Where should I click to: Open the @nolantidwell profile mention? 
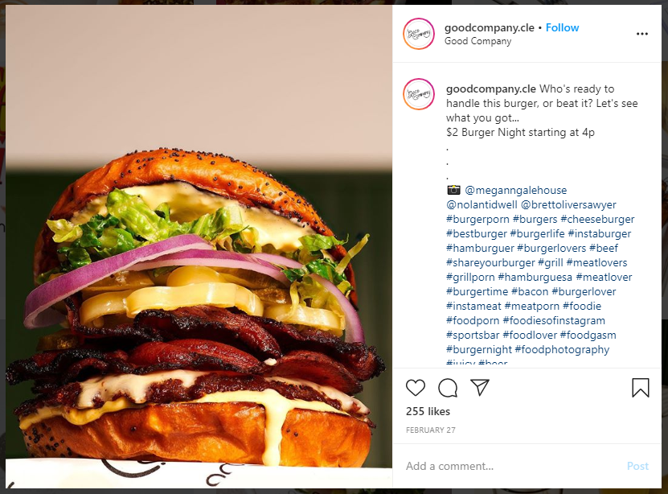click(482, 204)
